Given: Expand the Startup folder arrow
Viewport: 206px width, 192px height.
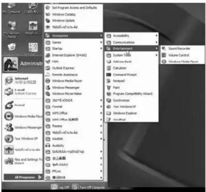Looking at the screenshot, I should [x=101, y=48].
